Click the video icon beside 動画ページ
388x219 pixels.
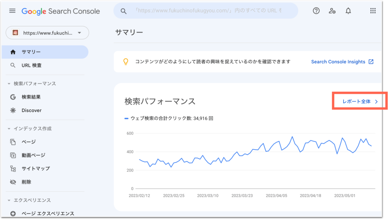point(13,155)
